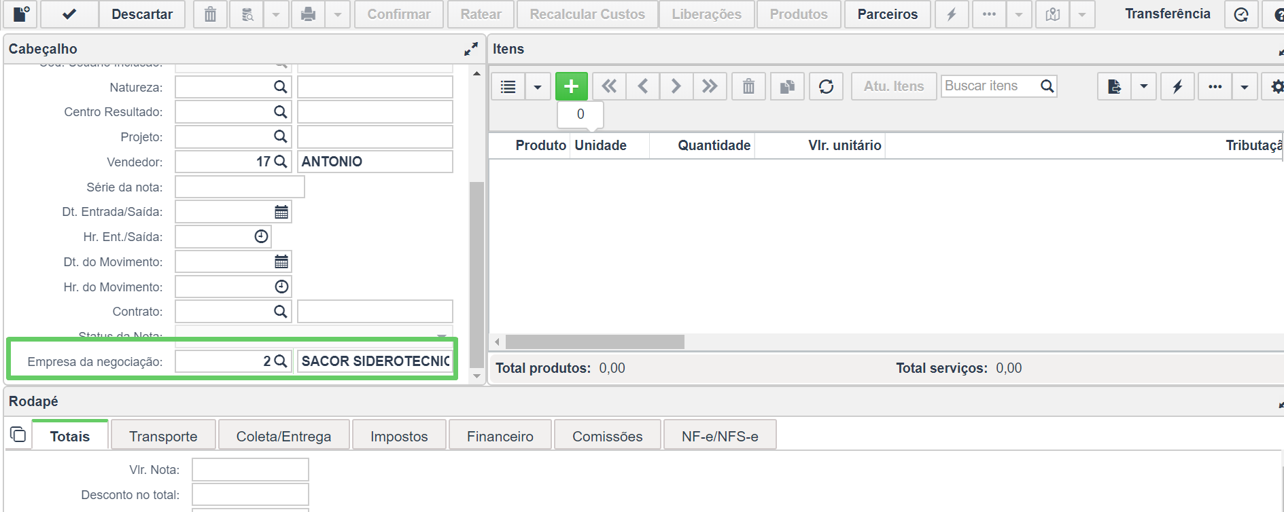Screen dimensions: 1284x512
Task: Click the top toolbar ellipsis more options
Action: click(x=989, y=14)
